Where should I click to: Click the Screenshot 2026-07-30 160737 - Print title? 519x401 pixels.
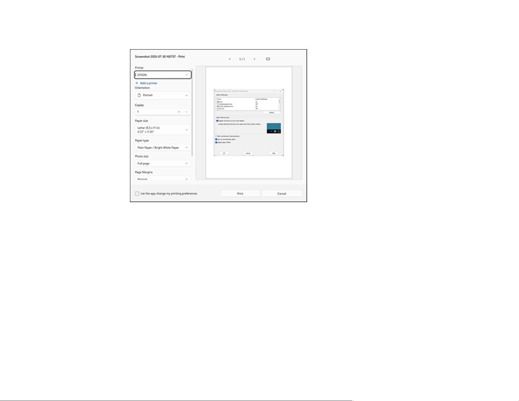[160, 57]
